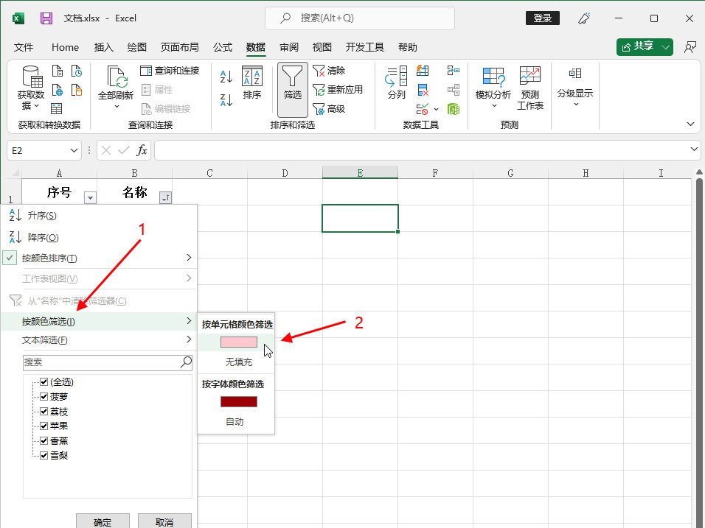
Task: Toggle the 香蕉 checkbox
Action: (x=44, y=441)
